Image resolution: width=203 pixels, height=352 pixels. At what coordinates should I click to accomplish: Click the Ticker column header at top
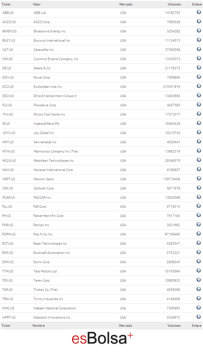click(6, 4)
